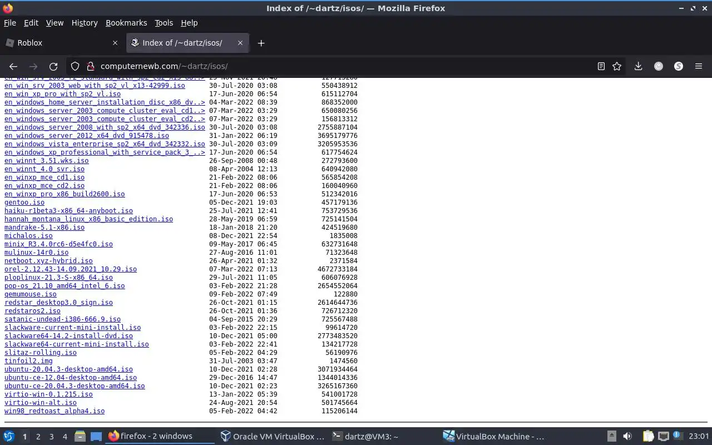Viewport: 712px width, 445px height.
Task: Click the gray 'C' extension icon
Action: click(659, 66)
